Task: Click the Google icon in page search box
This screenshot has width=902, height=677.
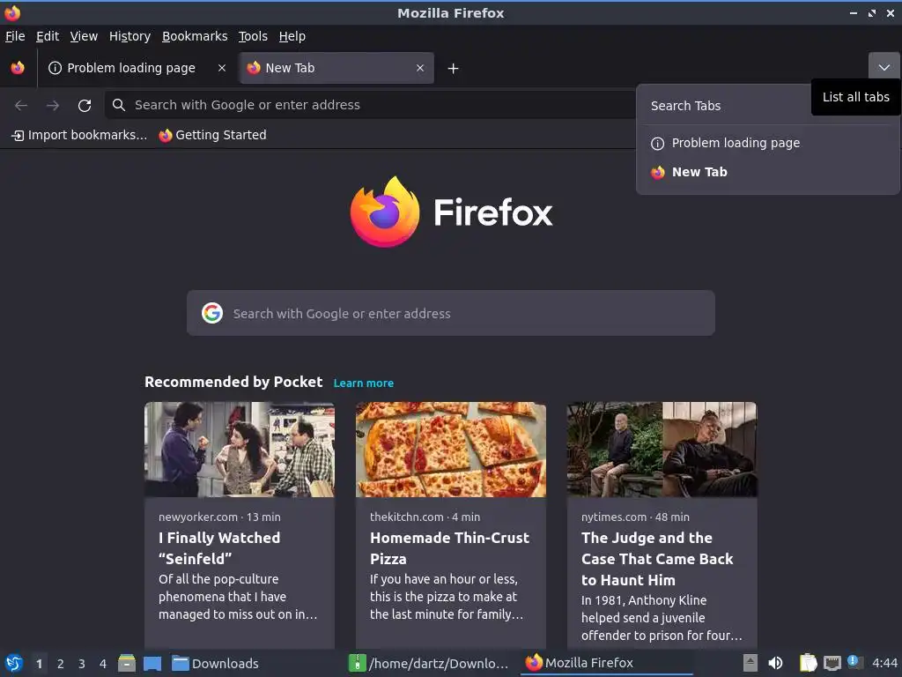Action: point(212,313)
